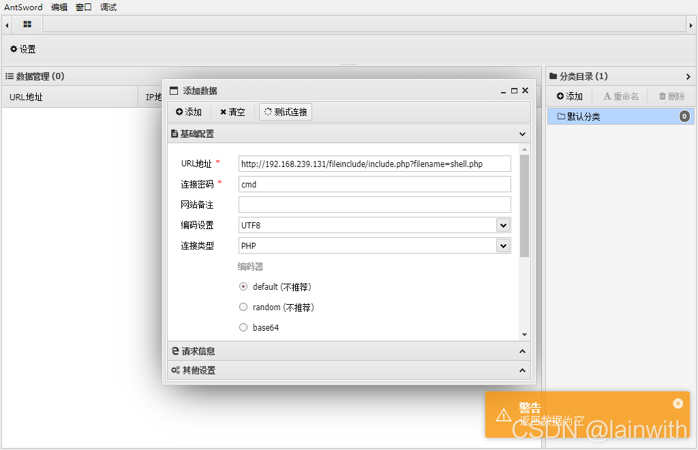Screen dimensions: 698x450
Task: Click 测试连接 test connection button
Action: (286, 112)
